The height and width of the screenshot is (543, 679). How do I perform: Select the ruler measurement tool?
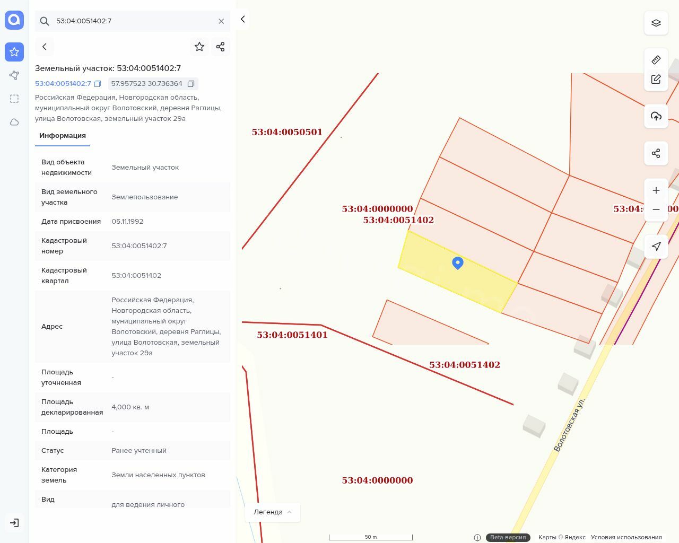coord(656,60)
